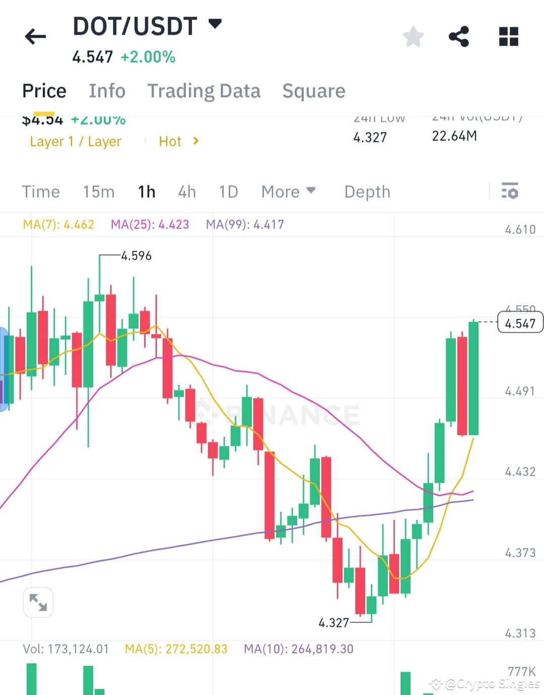Viewport: 544px width, 695px height.
Task: Open the Depth chart view
Action: tap(367, 192)
